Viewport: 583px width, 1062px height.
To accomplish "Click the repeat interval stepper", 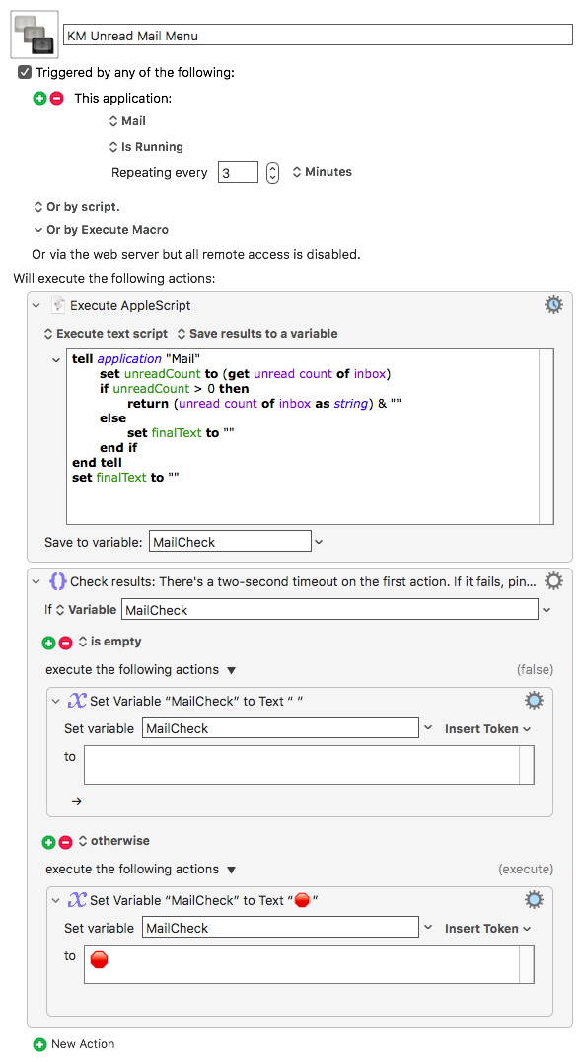I will pyautogui.click(x=272, y=172).
